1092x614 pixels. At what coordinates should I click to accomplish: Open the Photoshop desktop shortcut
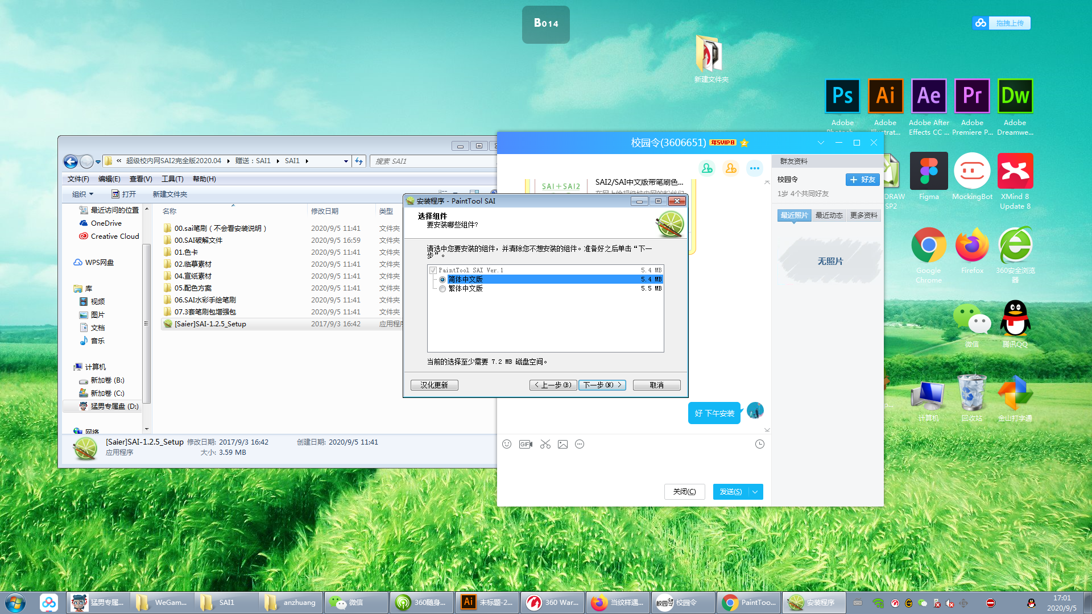[x=842, y=97]
